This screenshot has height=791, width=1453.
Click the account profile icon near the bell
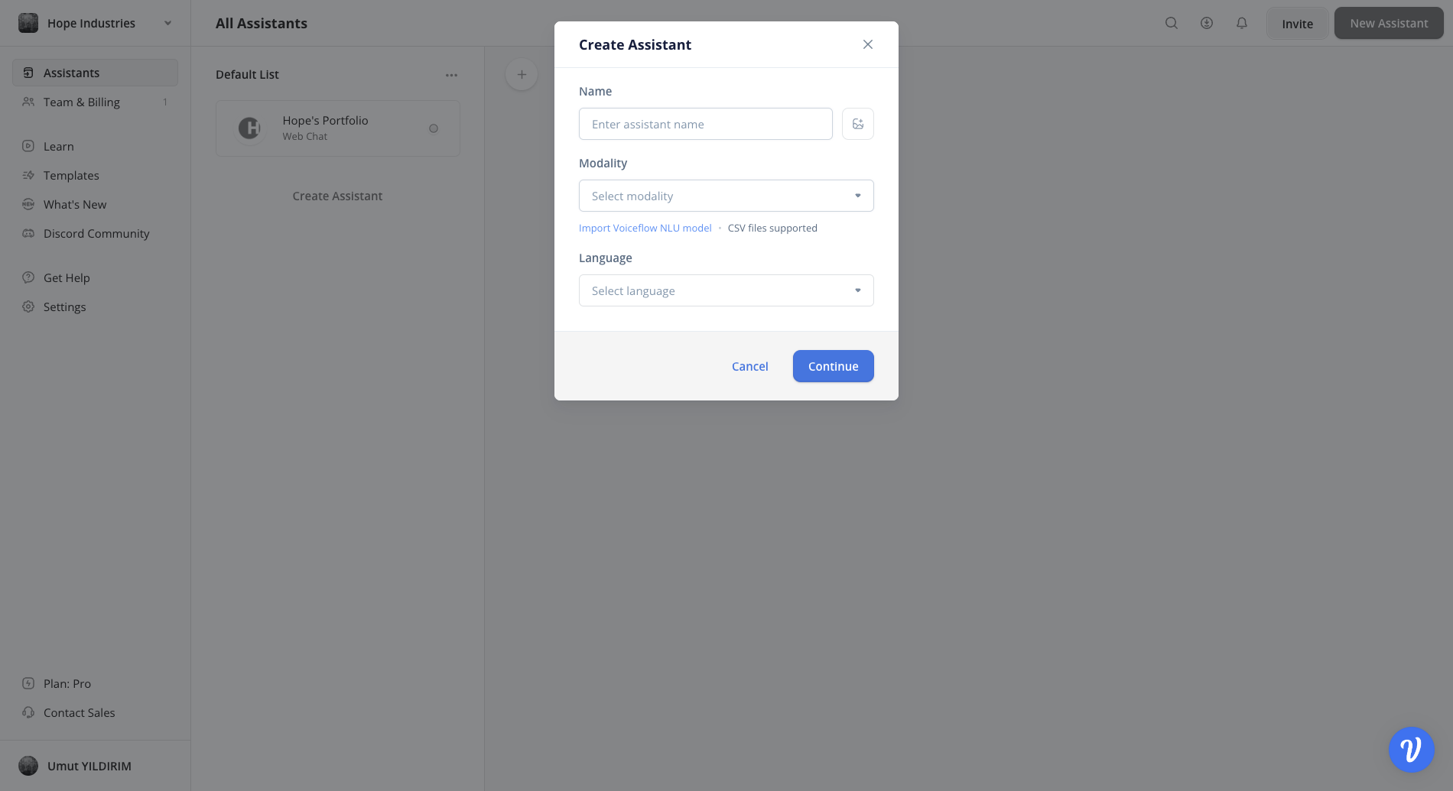[x=1206, y=23]
